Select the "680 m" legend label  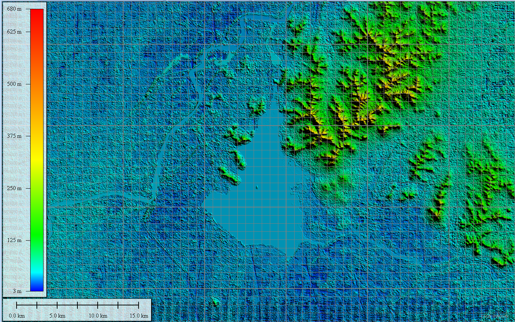coord(14,9)
